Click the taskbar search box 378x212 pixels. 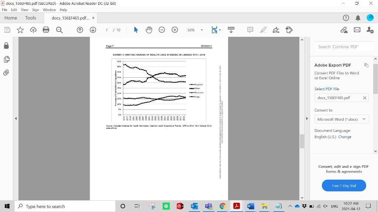[65, 206]
